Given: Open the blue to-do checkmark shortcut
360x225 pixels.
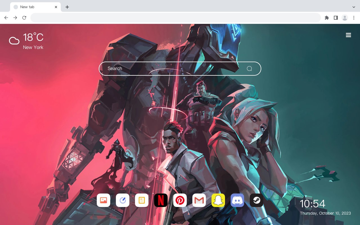Looking at the screenshot, I should [123, 200].
